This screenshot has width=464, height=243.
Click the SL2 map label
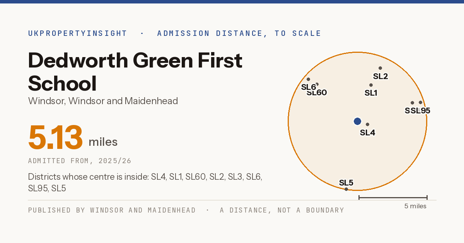tap(380, 76)
